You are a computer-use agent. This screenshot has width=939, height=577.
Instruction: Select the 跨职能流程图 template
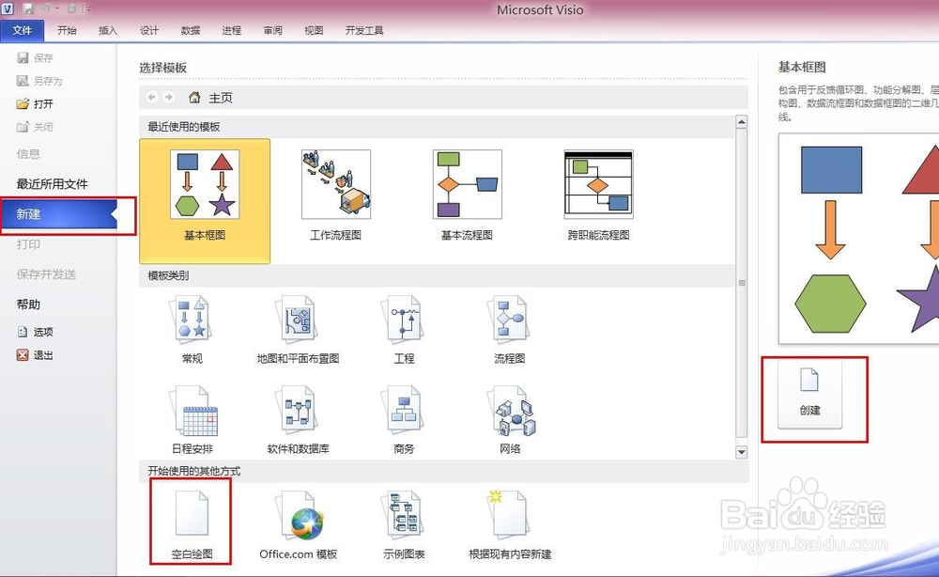tap(598, 195)
